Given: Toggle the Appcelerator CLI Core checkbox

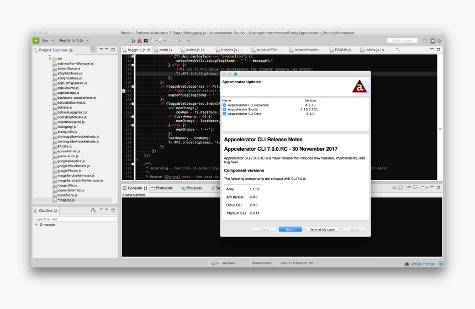Looking at the screenshot, I should (x=224, y=114).
